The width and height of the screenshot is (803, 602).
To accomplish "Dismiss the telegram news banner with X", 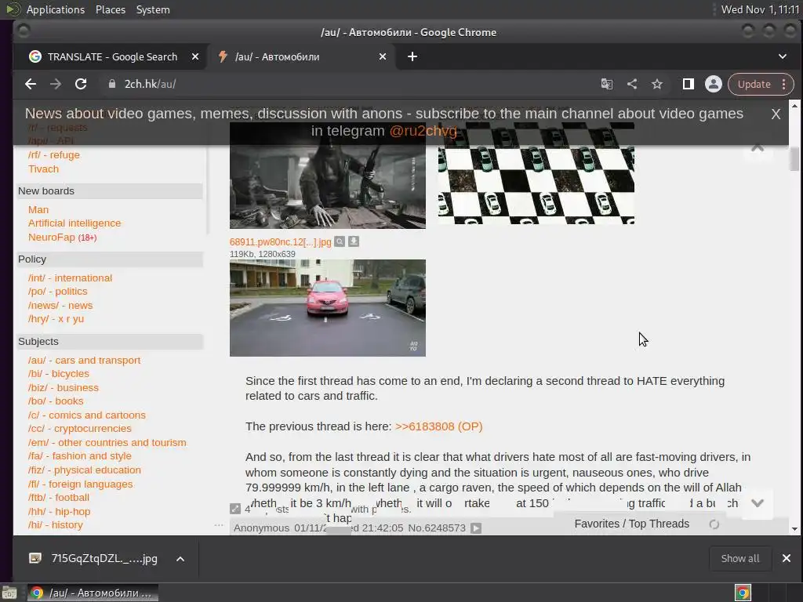I will (x=775, y=114).
